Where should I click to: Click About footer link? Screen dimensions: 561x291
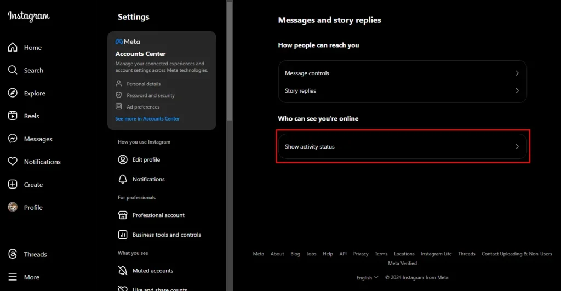click(277, 254)
